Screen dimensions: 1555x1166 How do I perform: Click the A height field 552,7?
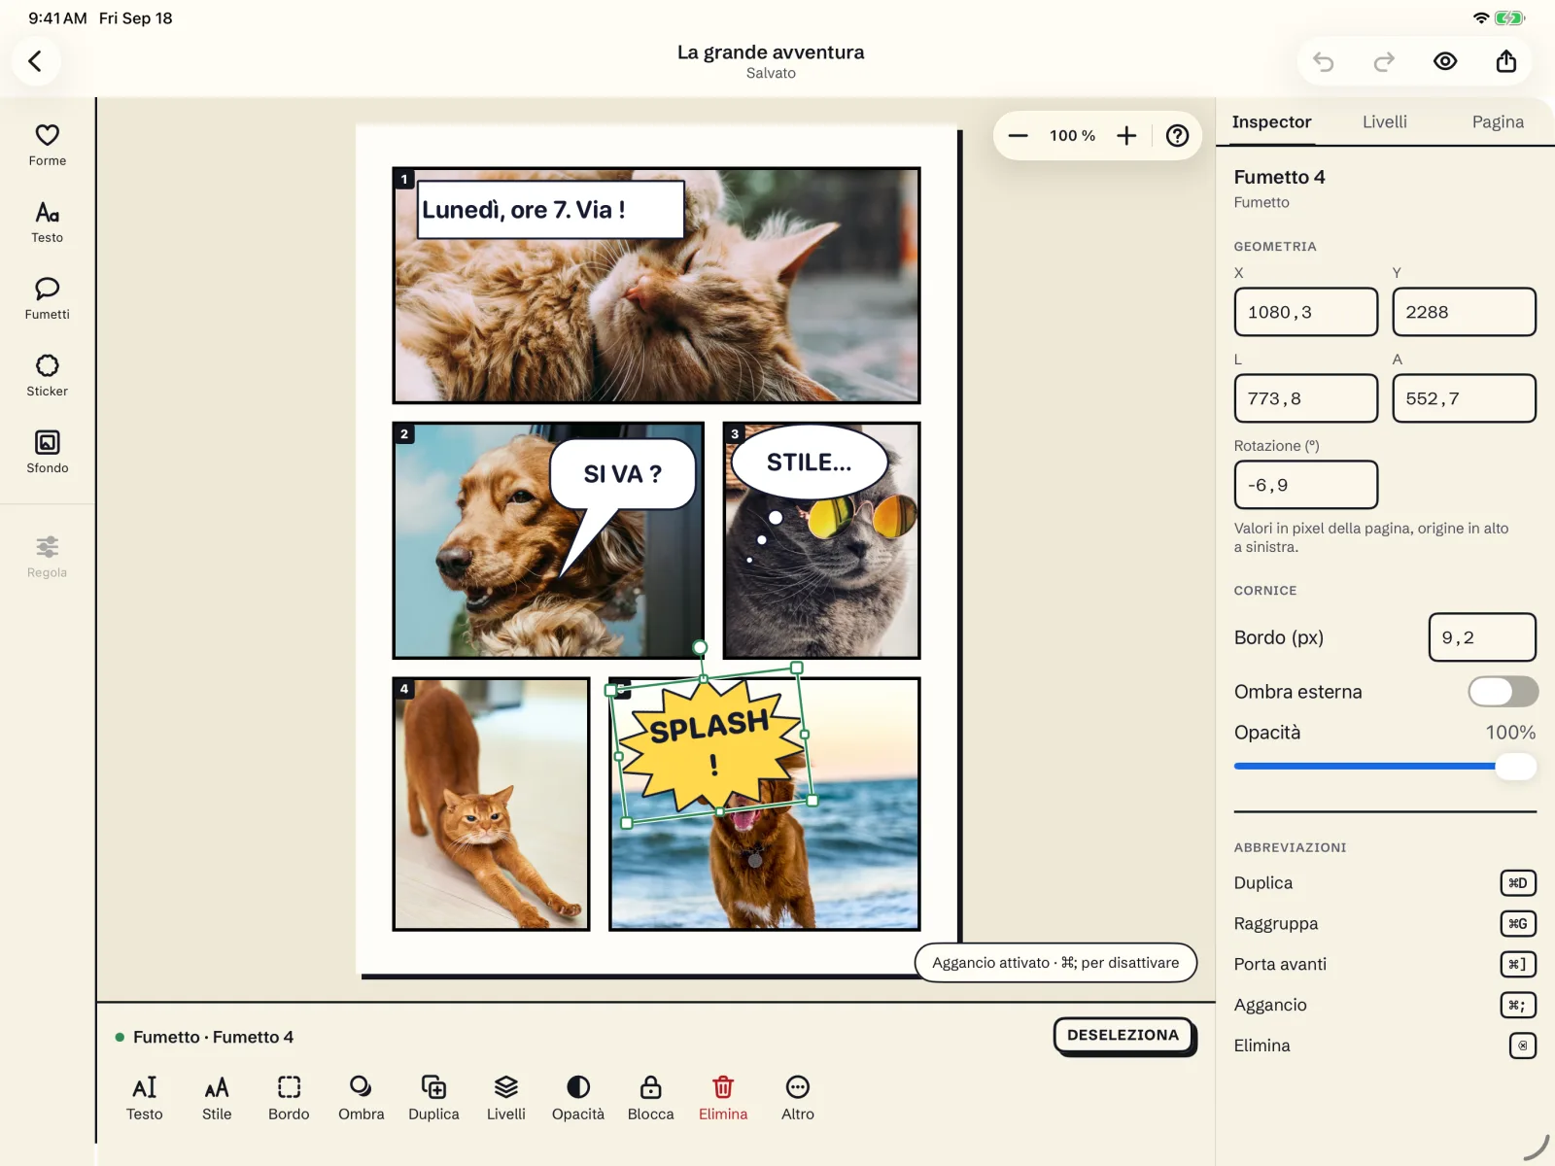1464,398
